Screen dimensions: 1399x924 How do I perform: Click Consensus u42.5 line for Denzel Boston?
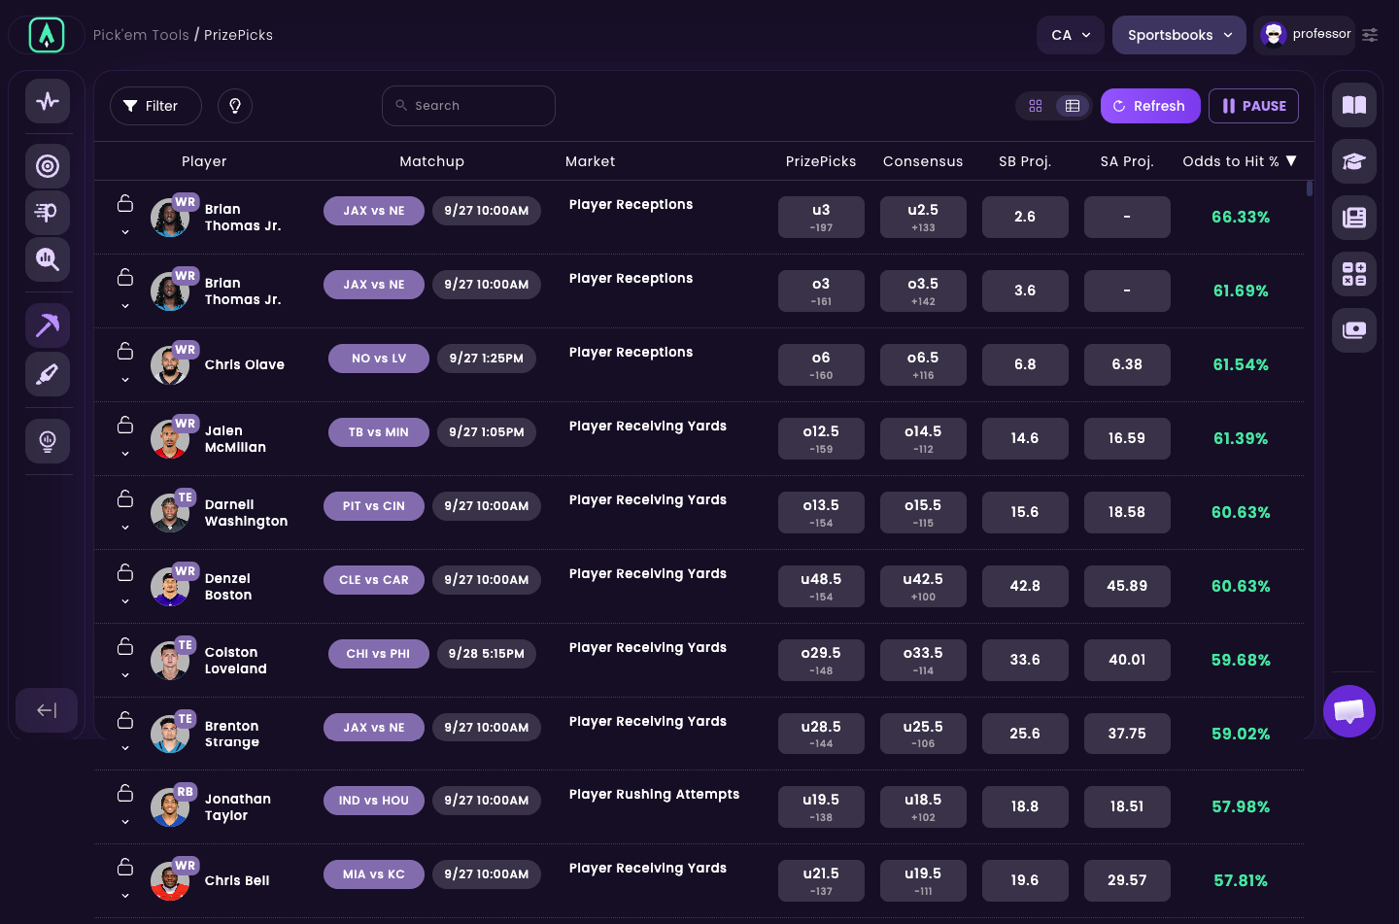(923, 587)
